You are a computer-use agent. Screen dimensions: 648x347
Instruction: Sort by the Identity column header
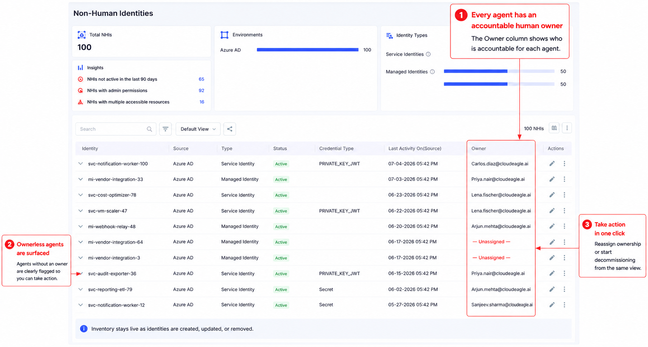coord(90,149)
